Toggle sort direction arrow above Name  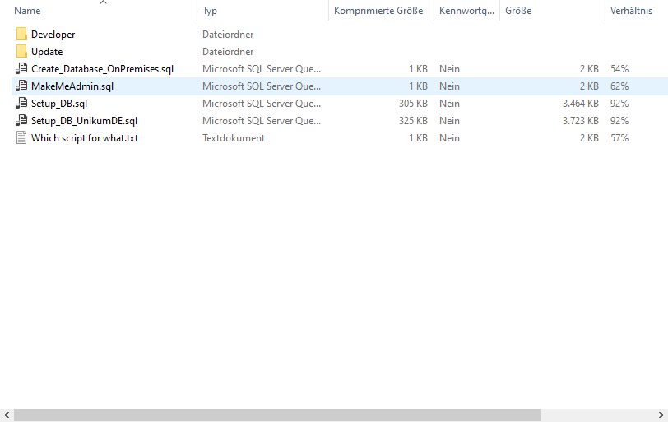tap(103, 2)
